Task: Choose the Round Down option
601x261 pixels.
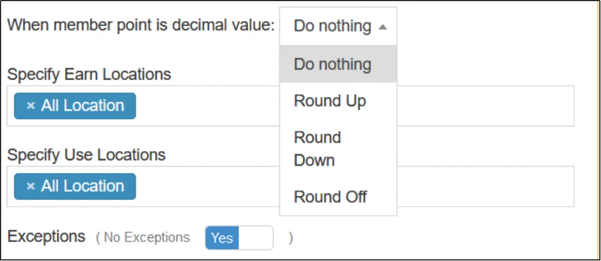Action: pos(318,149)
